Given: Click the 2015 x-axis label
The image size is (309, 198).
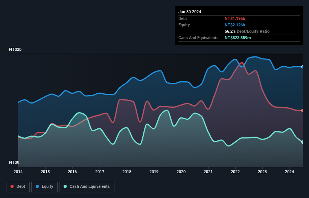Looking at the screenshot, I should [x=45, y=172].
